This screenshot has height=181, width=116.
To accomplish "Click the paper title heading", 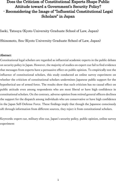I will [x=58, y=9].
